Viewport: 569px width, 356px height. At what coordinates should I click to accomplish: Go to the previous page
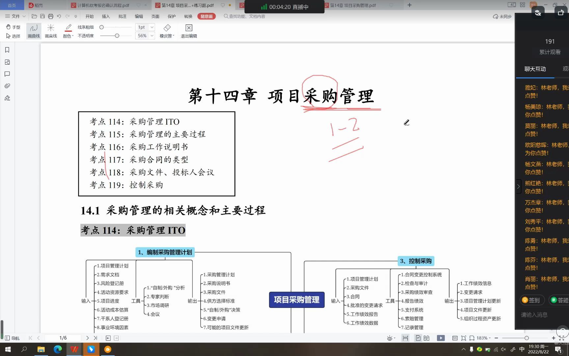39,338
